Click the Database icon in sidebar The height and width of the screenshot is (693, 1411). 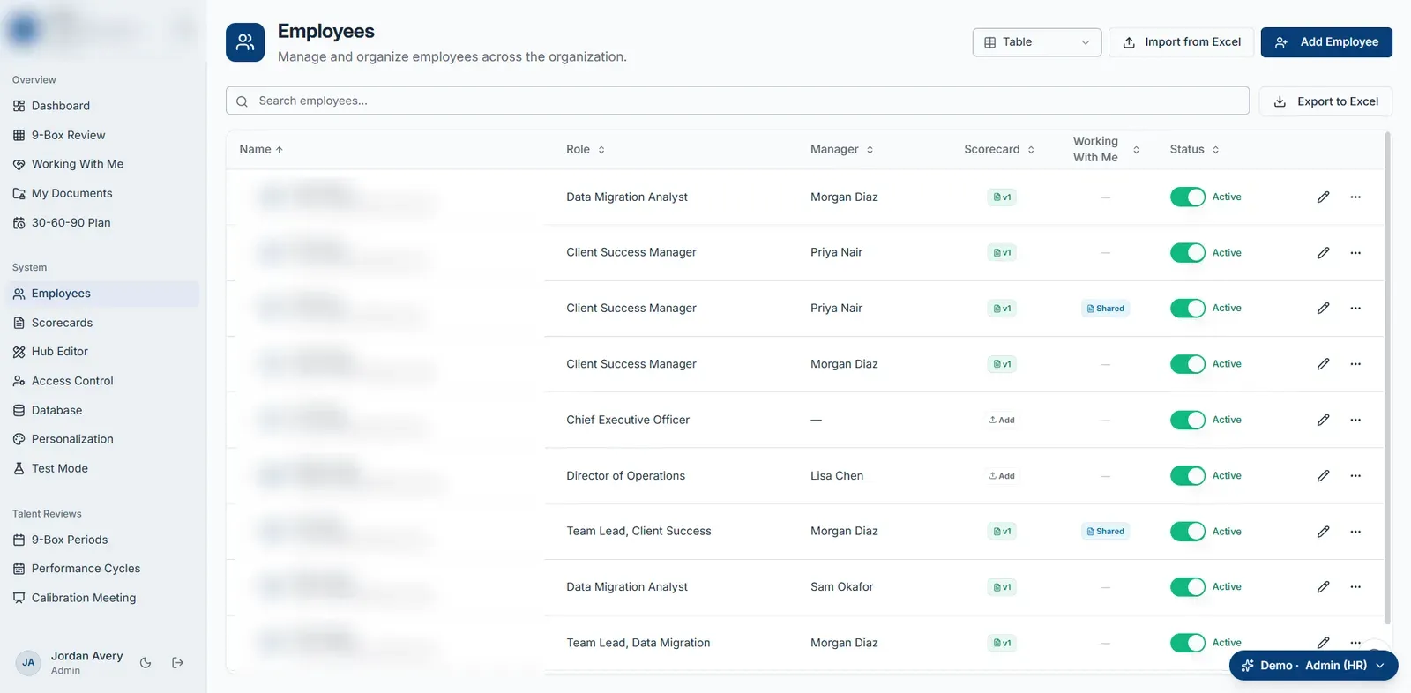[x=19, y=411]
